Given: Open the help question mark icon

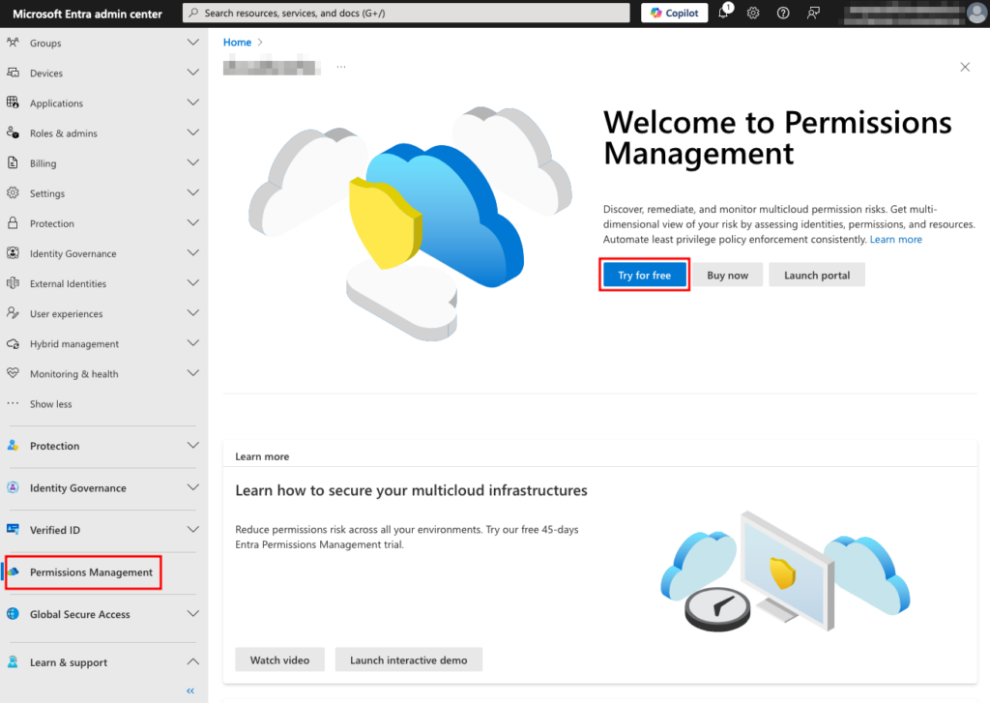Looking at the screenshot, I should coord(783,13).
